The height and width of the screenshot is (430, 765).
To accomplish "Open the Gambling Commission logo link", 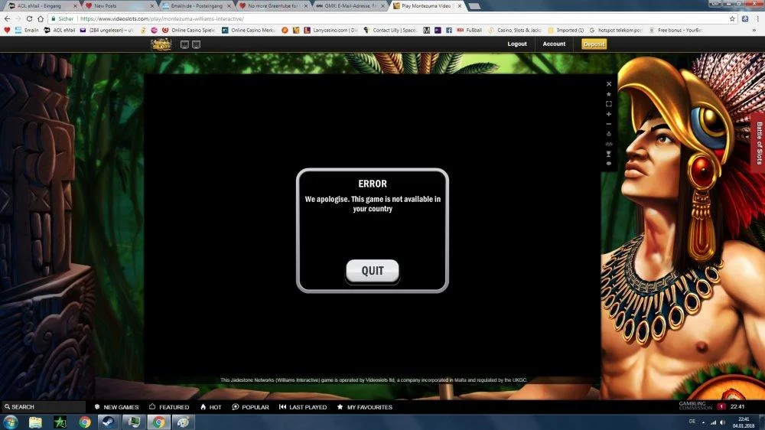I will point(695,406).
